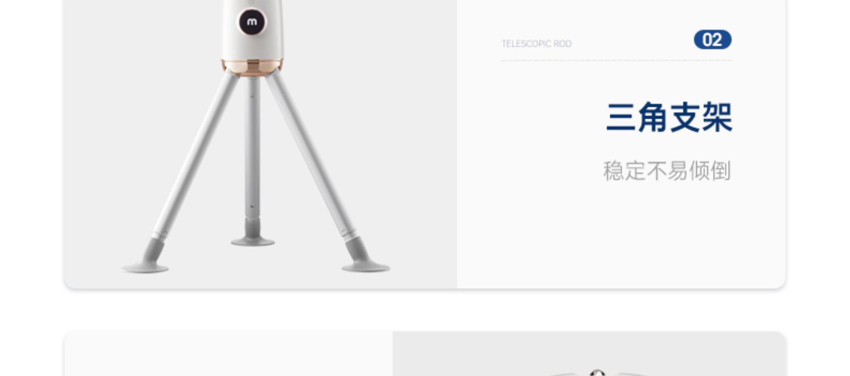
Task: Select the center tripod suction foot
Action: (x=253, y=232)
